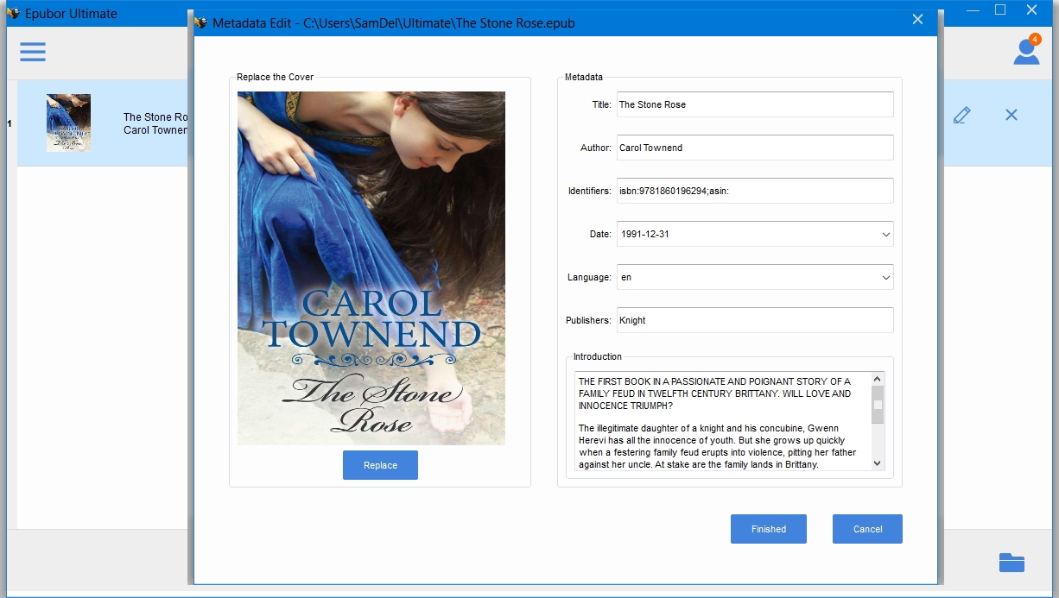The width and height of the screenshot is (1059, 598).
Task: Open the user account icon with notification badge
Action: [1027, 50]
